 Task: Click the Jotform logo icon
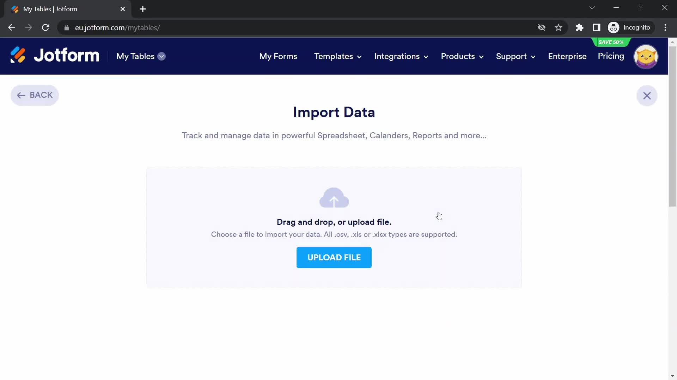(x=18, y=56)
